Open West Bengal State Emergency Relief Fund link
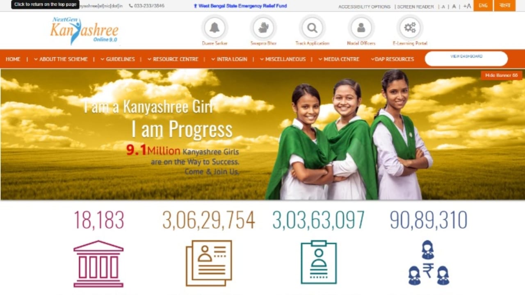This screenshot has width=525, height=295. [x=240, y=6]
